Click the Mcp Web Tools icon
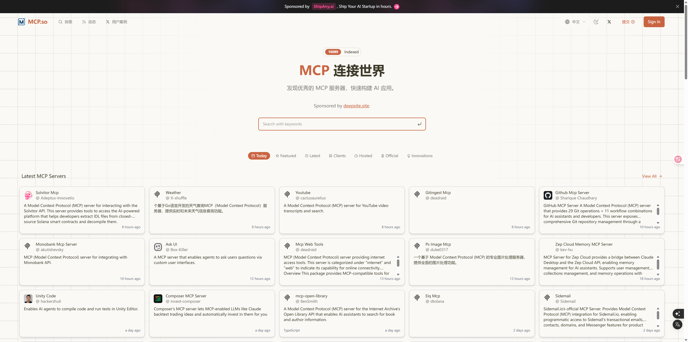 (287, 246)
